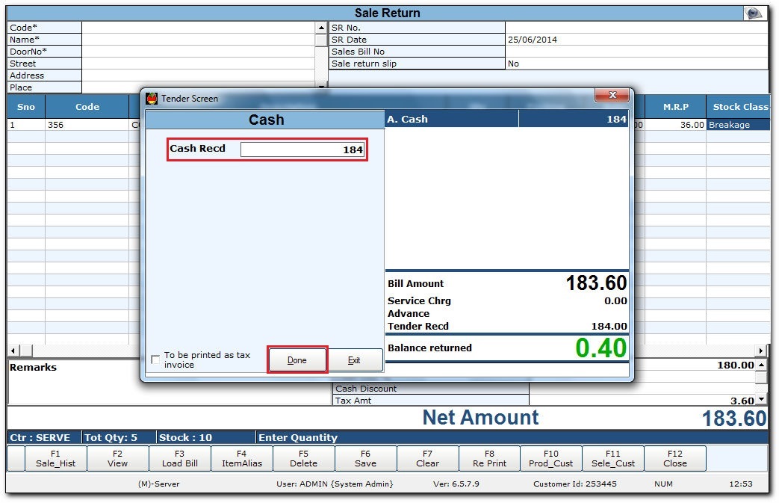Click the Bill Amount value 183.60

(596, 283)
